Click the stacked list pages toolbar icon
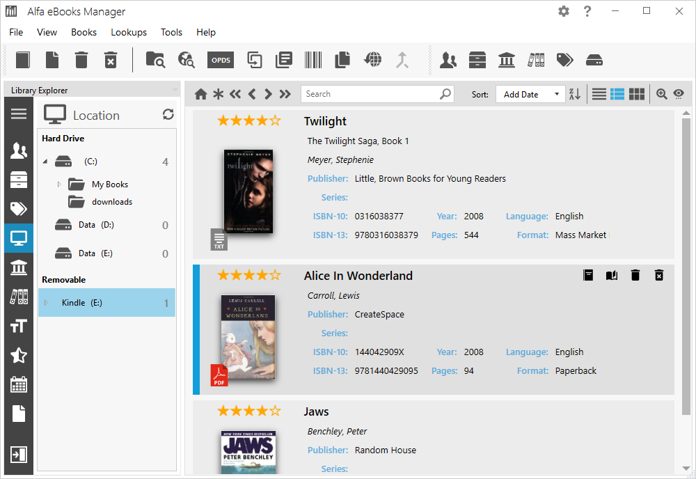 [x=284, y=60]
